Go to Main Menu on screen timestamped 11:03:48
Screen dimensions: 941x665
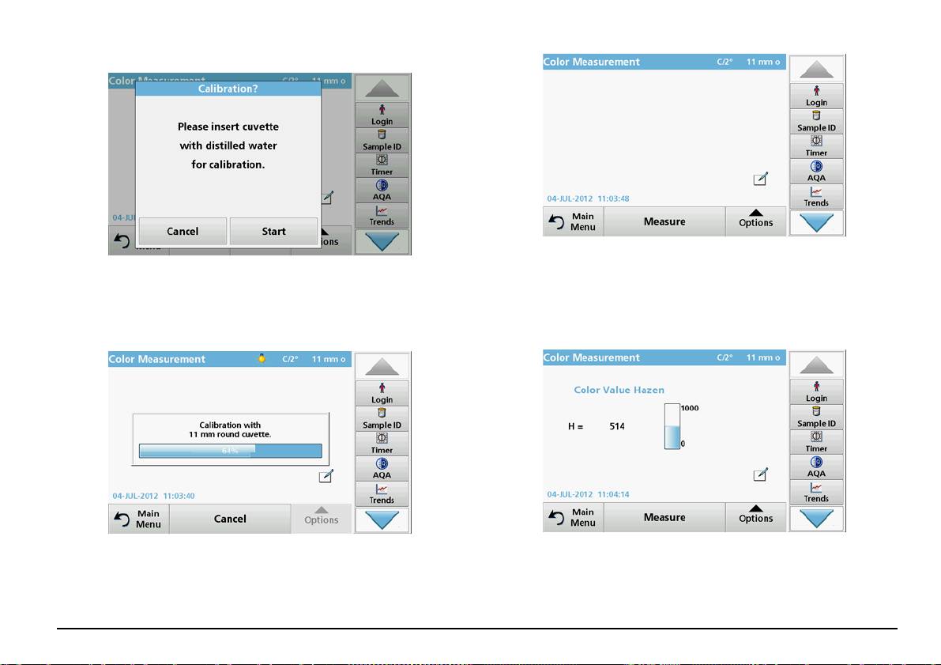click(x=574, y=221)
